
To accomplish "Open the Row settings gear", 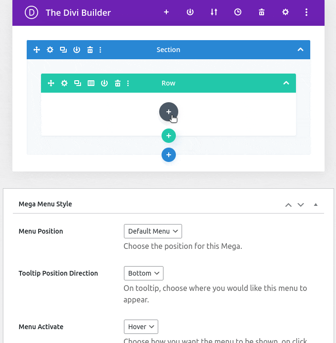I will click(64, 83).
